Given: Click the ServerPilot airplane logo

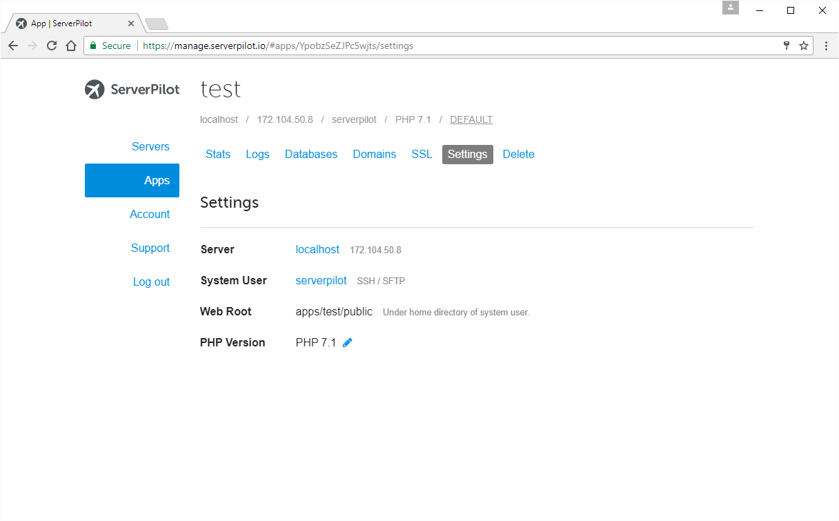Looking at the screenshot, I should tap(95, 90).
